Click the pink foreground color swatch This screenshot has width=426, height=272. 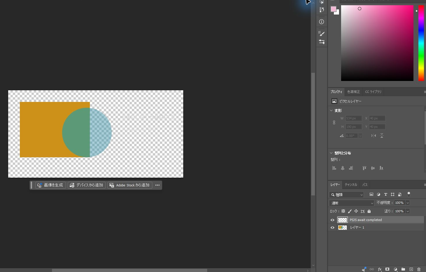[x=334, y=9]
